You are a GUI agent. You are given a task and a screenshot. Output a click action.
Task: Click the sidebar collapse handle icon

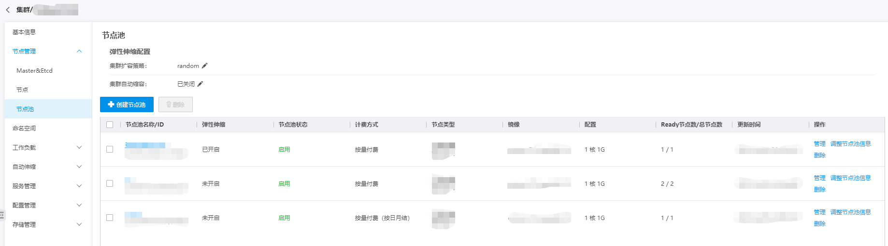(2, 215)
